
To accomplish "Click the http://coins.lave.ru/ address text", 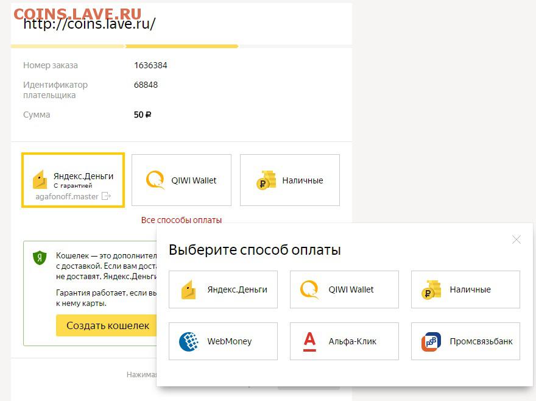I will click(89, 24).
